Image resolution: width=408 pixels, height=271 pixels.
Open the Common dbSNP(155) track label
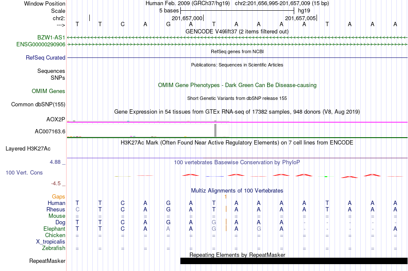coord(38,105)
